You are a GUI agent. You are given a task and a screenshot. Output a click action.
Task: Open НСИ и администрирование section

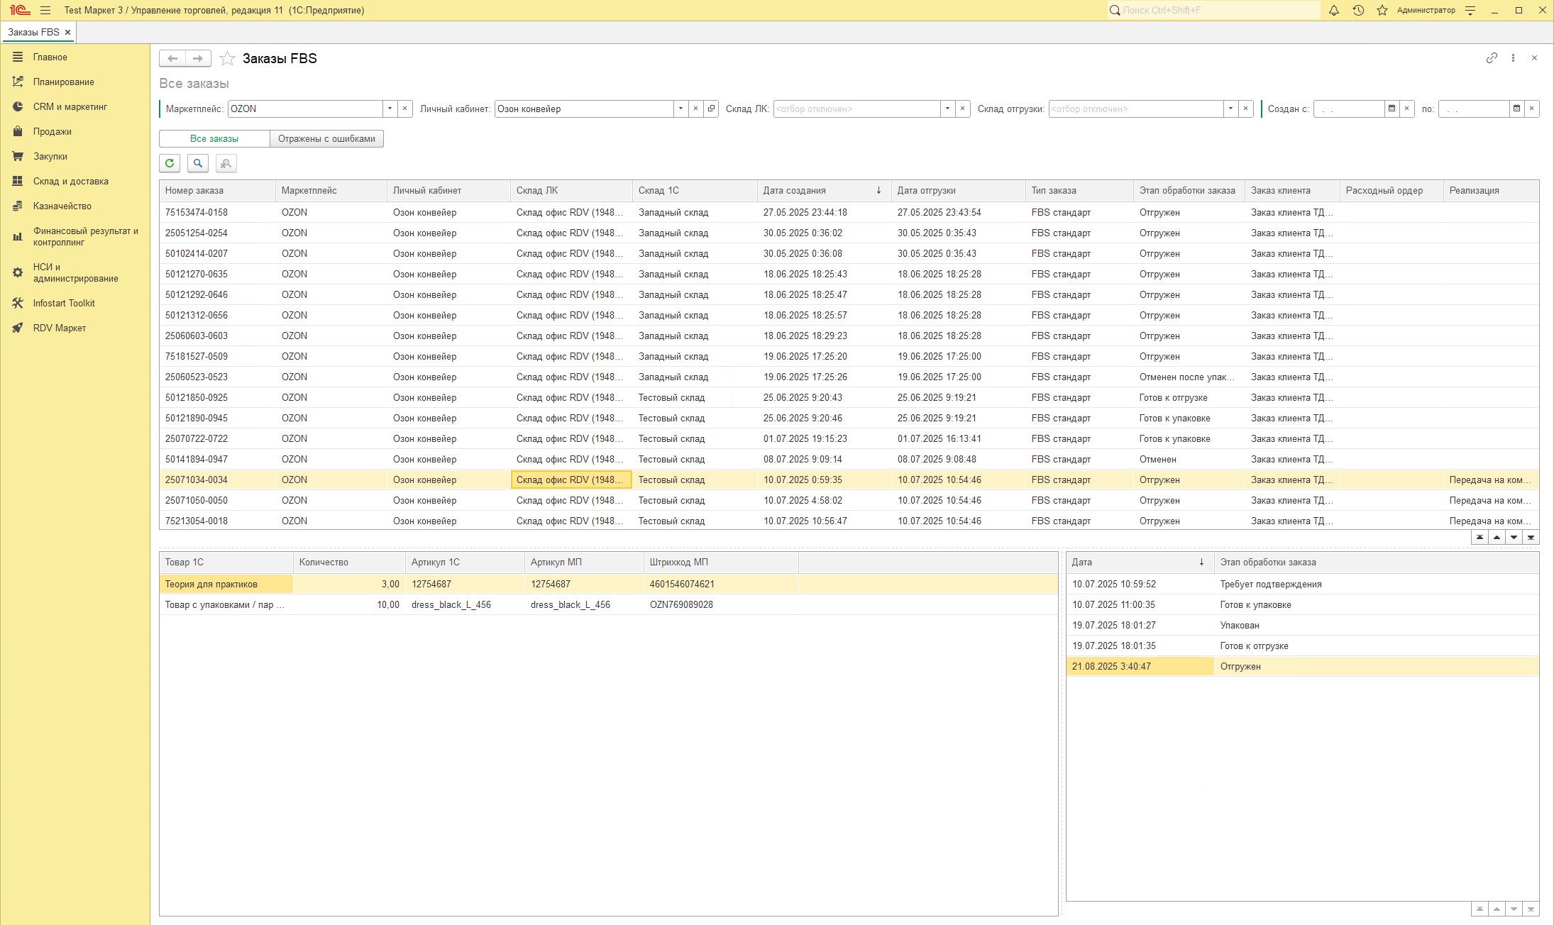tap(75, 272)
